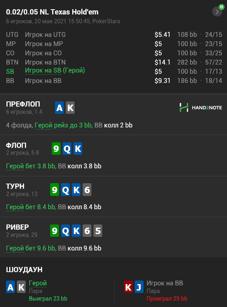Click the Игрок на BB name at showdown

[165, 283]
